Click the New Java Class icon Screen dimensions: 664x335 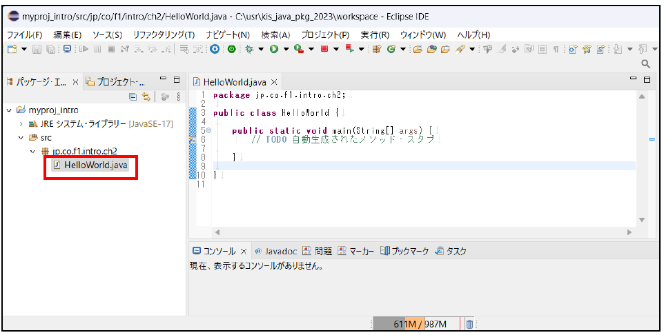[x=391, y=49]
